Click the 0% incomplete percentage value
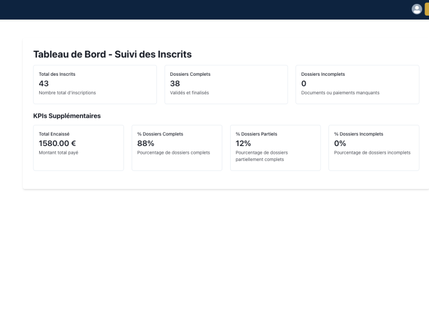Image resolution: width=429 pixels, height=321 pixels. coord(340,143)
